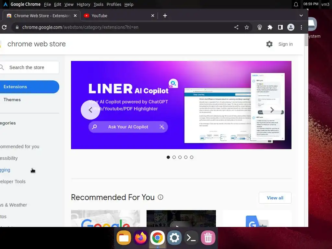Open the Blogging category
The width and height of the screenshot is (332, 249).
tap(5, 170)
